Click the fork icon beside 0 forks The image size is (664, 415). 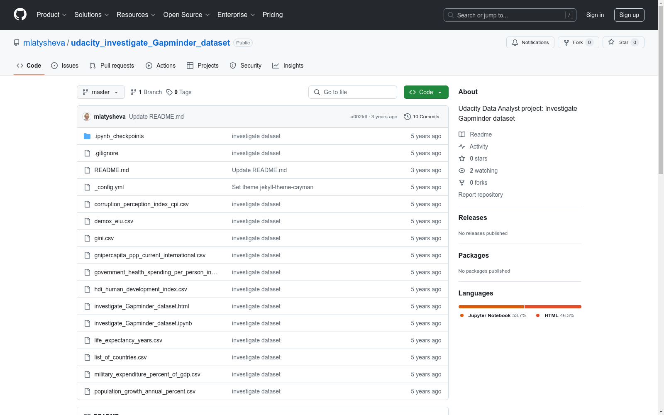(x=462, y=183)
